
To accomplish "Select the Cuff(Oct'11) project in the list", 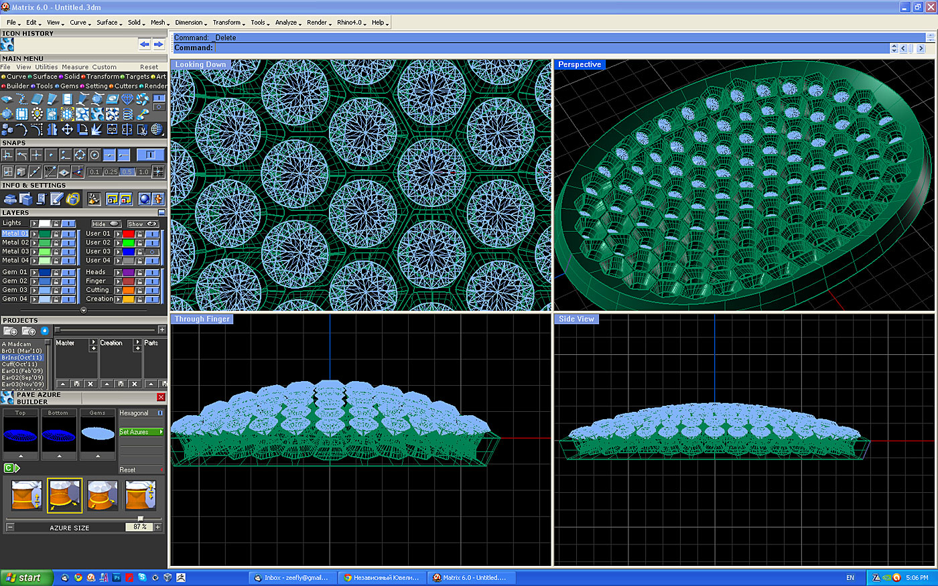I will pyautogui.click(x=20, y=364).
